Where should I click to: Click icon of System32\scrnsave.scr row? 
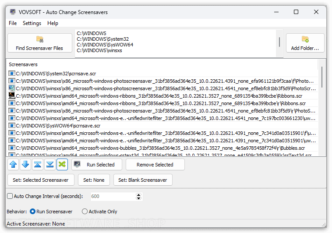click(12, 73)
